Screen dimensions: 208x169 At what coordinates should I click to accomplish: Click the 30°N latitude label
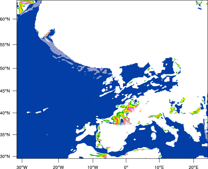click(x=5, y=157)
